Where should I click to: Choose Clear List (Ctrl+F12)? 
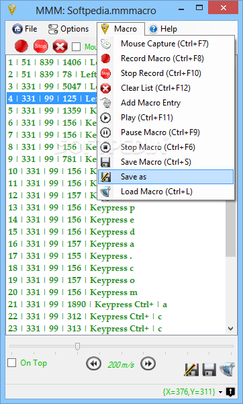166,88
